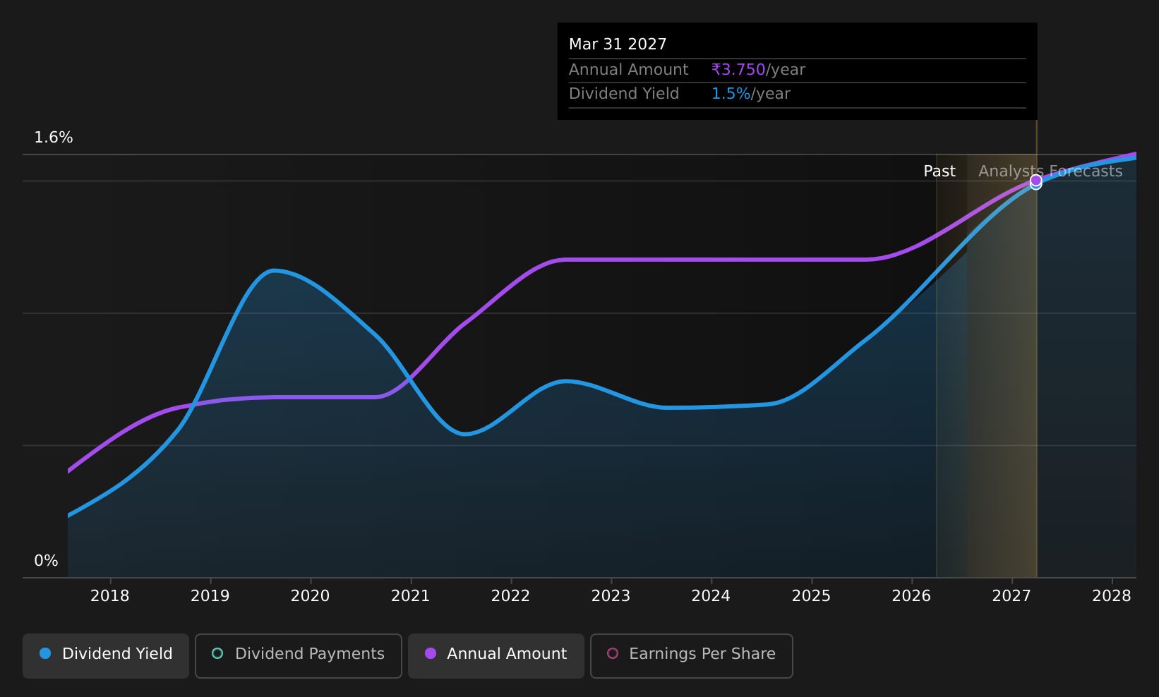Image resolution: width=1159 pixels, height=697 pixels.
Task: Click the 2021 x-axis label
Action: point(411,596)
